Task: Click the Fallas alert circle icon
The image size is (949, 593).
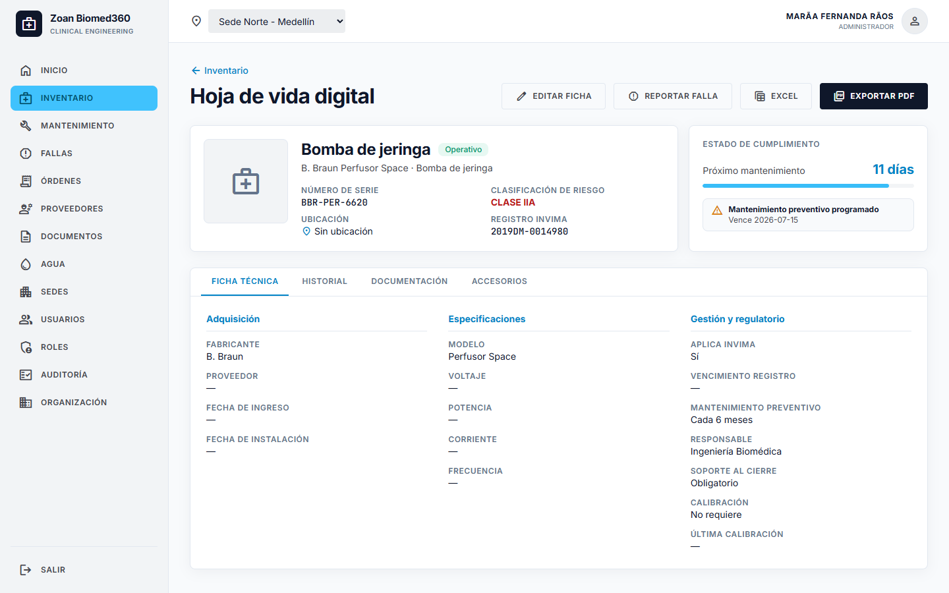Action: [26, 154]
